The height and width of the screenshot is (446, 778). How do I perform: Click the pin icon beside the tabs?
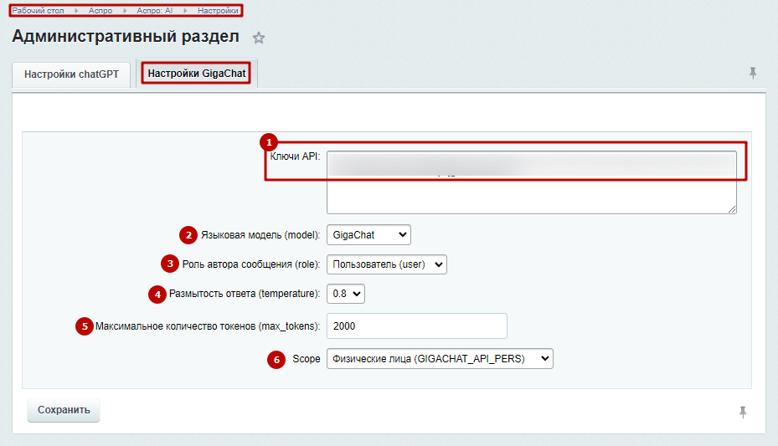[753, 74]
